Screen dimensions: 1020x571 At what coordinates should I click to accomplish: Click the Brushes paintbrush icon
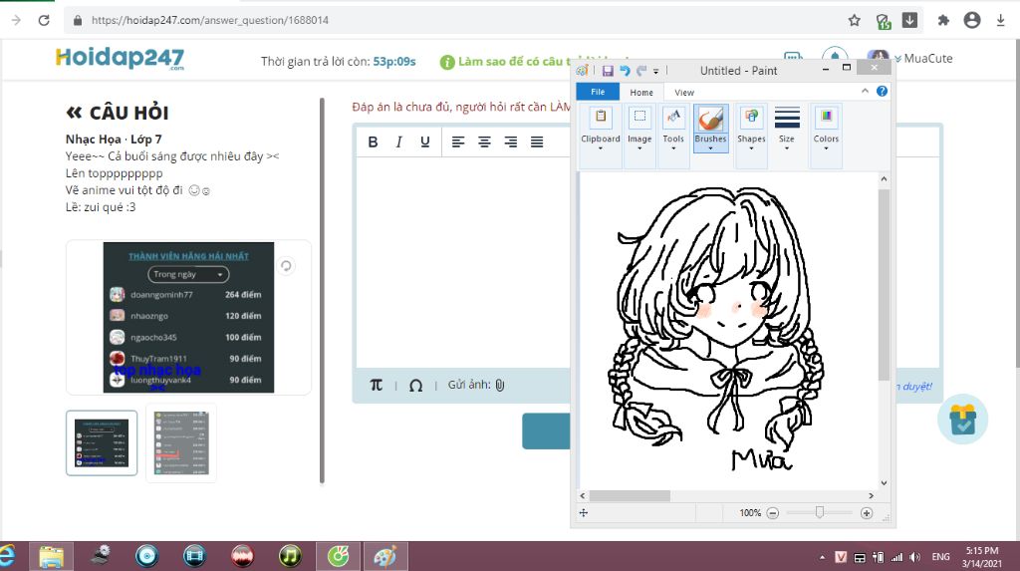(x=710, y=120)
